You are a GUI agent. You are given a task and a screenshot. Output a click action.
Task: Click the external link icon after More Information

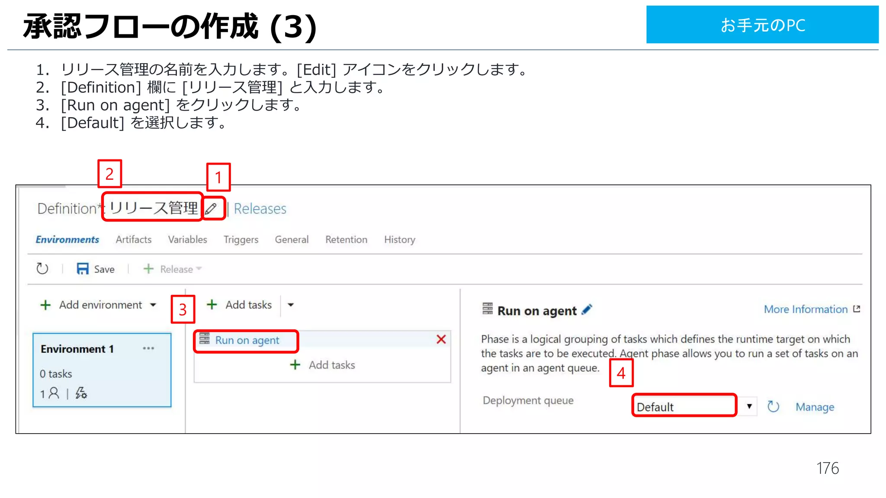pos(857,309)
